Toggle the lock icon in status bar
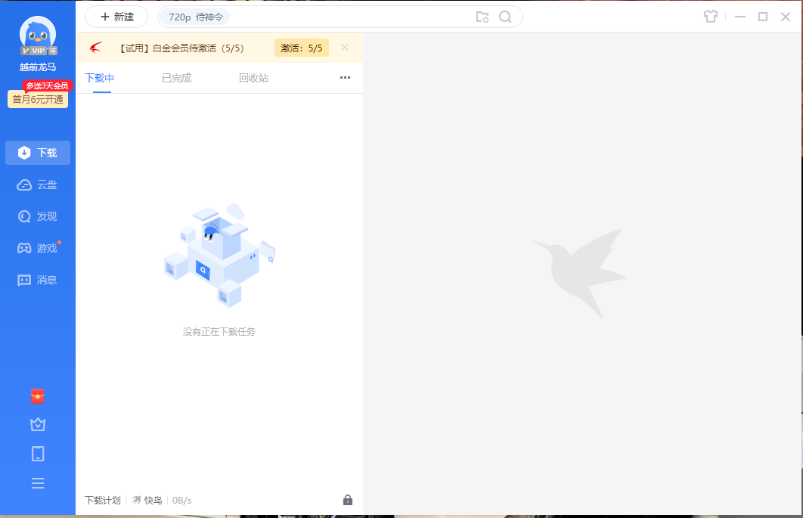 click(348, 500)
